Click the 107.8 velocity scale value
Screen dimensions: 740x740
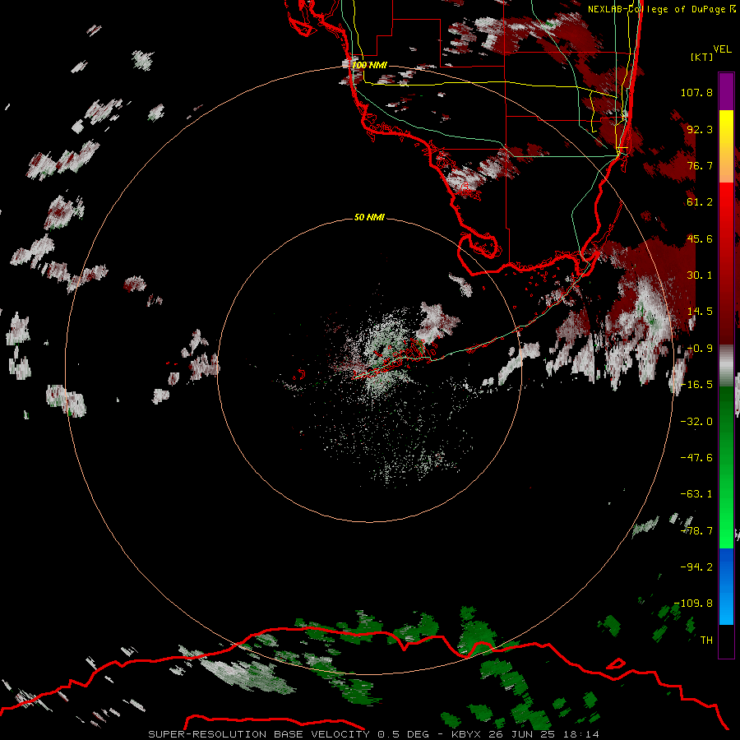[x=696, y=92]
